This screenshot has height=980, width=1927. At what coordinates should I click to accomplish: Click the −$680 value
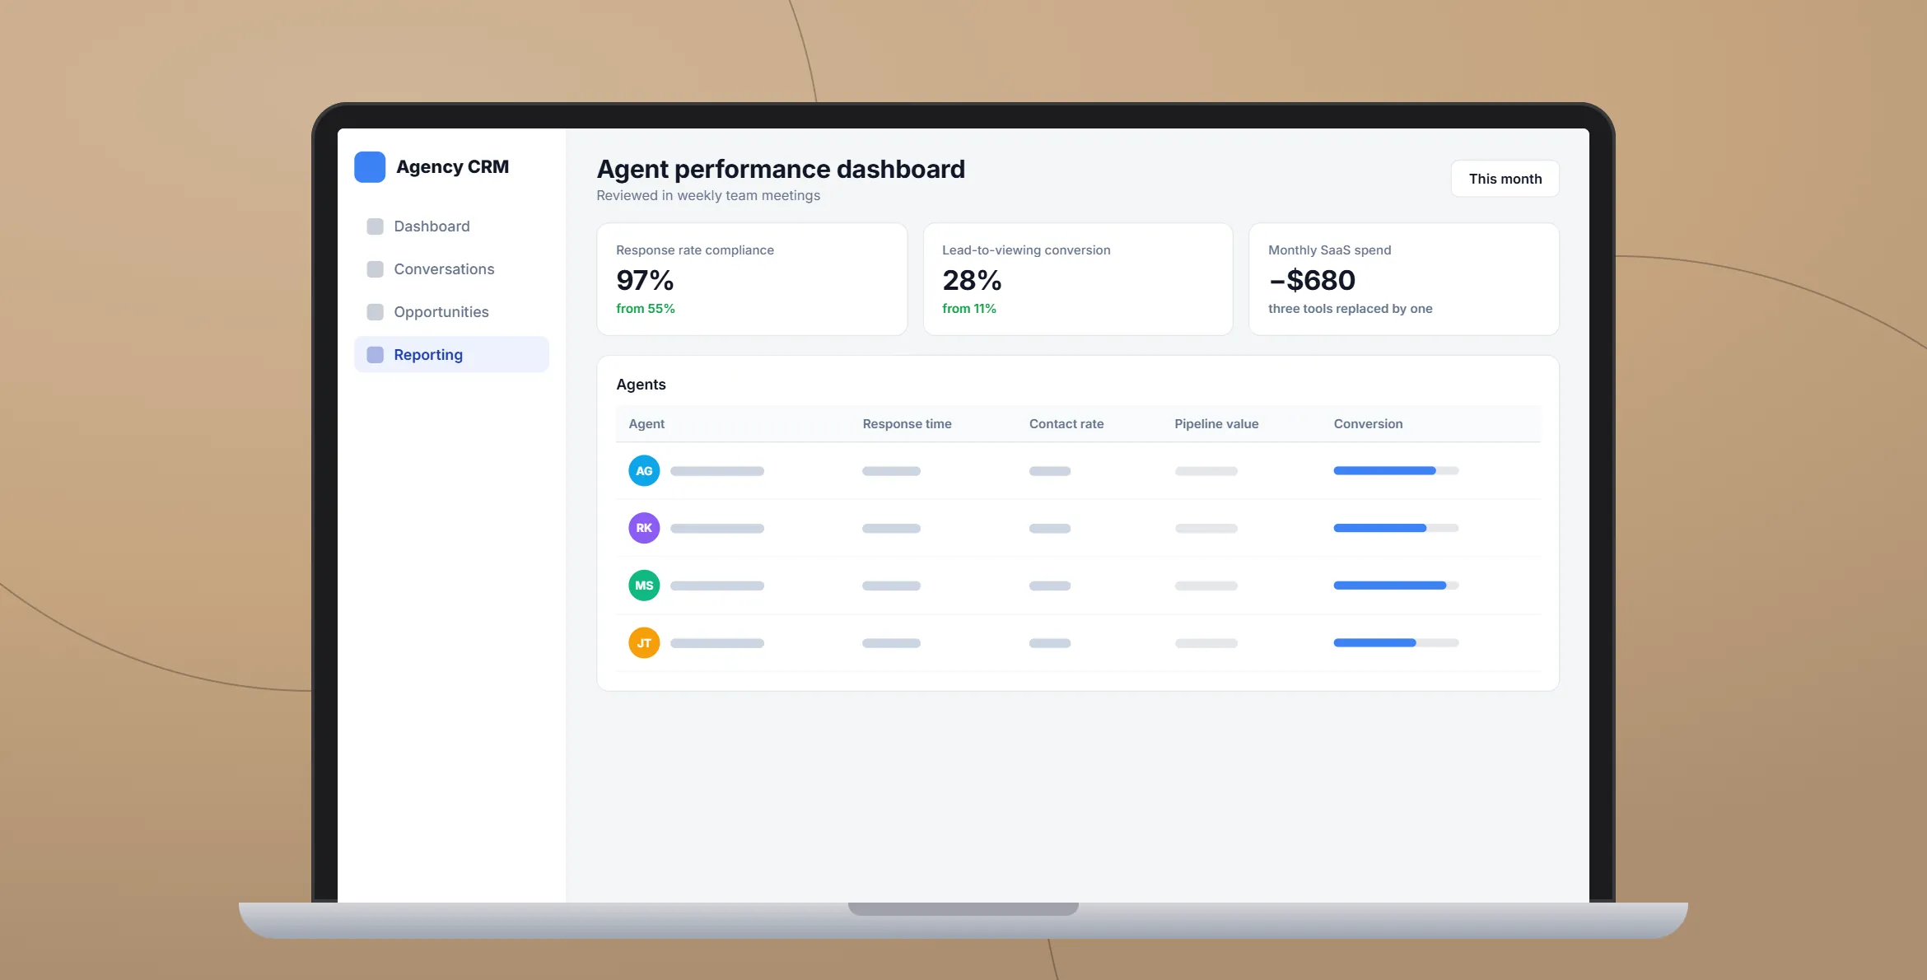1312,281
